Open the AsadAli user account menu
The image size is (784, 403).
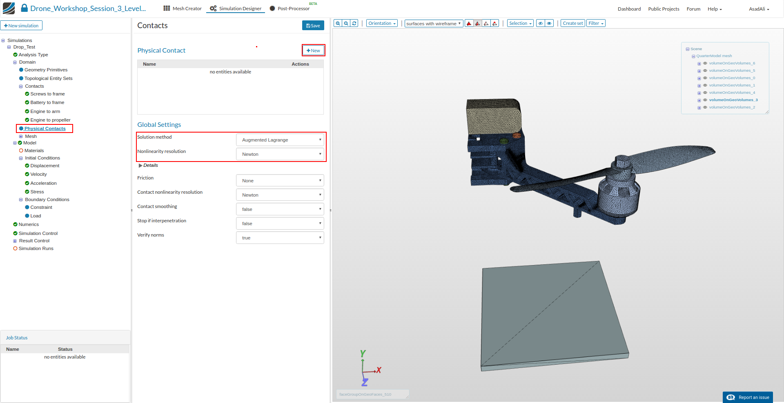point(759,9)
